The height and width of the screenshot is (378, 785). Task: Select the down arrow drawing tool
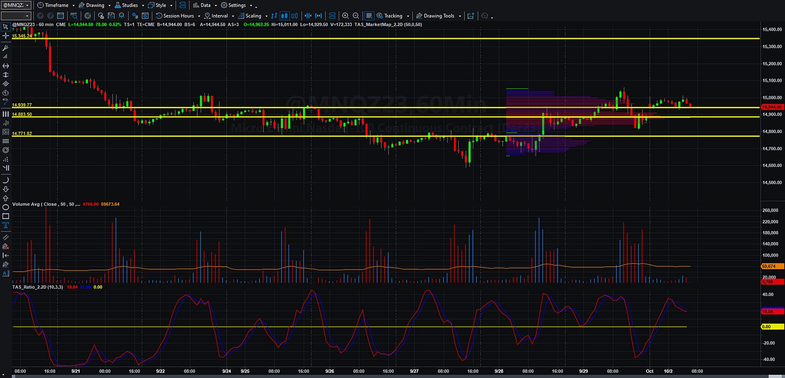[5, 190]
